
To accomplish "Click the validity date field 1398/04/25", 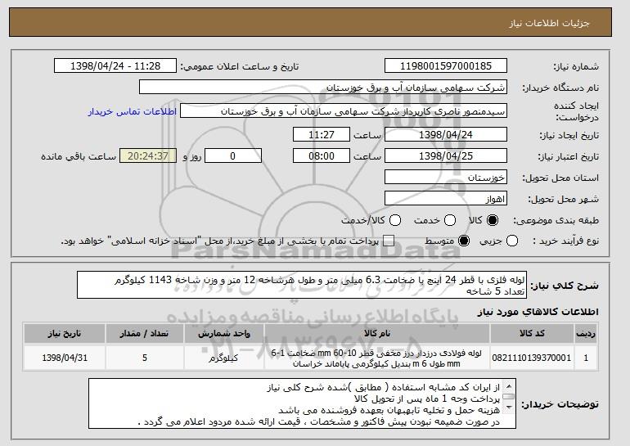I will coord(446,156).
